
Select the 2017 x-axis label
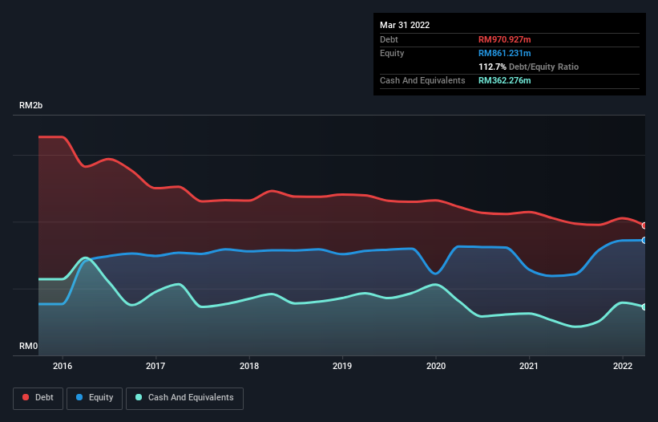coord(155,366)
